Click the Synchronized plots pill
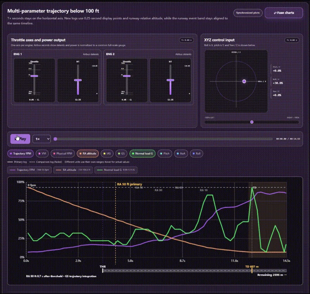The width and height of the screenshot is (310, 294). [248, 13]
